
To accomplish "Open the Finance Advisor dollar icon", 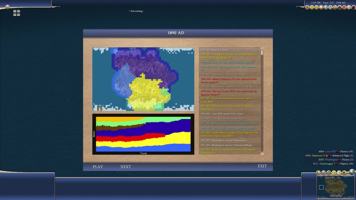I will pyautogui.click(x=312, y=7).
